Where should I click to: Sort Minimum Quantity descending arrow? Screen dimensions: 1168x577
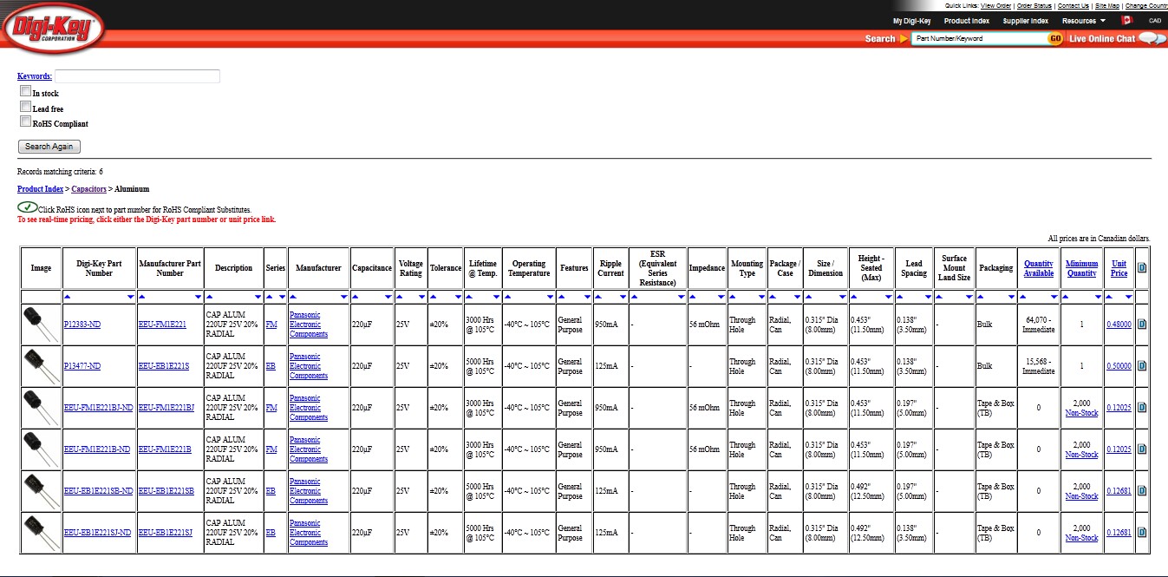[1098, 297]
